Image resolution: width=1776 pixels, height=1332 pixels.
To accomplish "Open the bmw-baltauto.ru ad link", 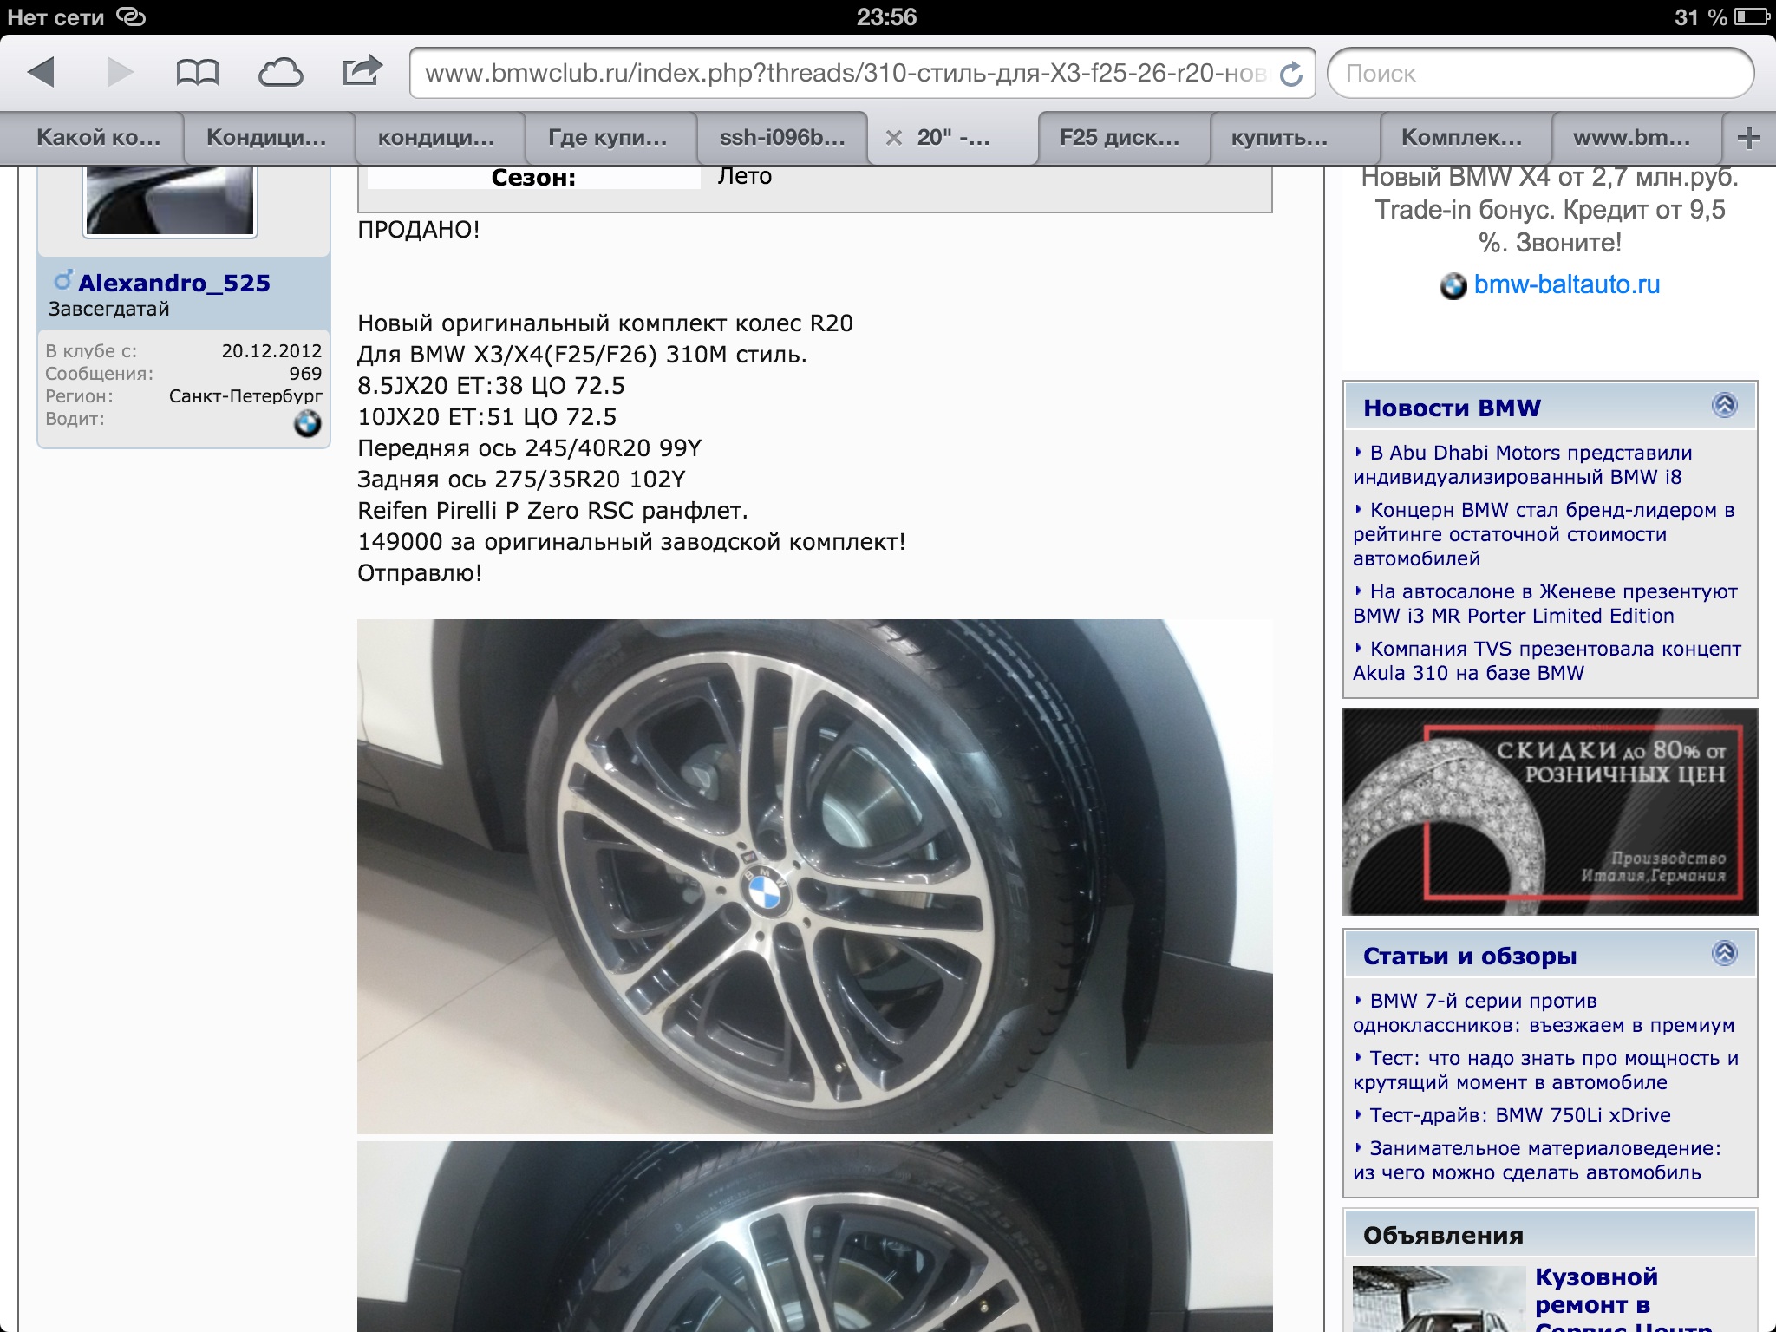I will (1566, 284).
